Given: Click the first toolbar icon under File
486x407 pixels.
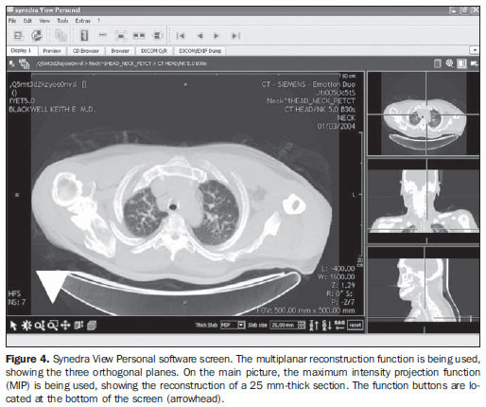Looking at the screenshot, I should (x=18, y=36).
